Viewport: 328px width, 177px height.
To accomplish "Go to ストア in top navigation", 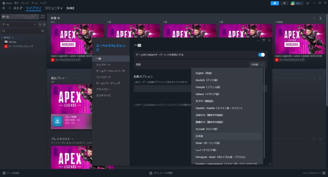I will point(18,8).
